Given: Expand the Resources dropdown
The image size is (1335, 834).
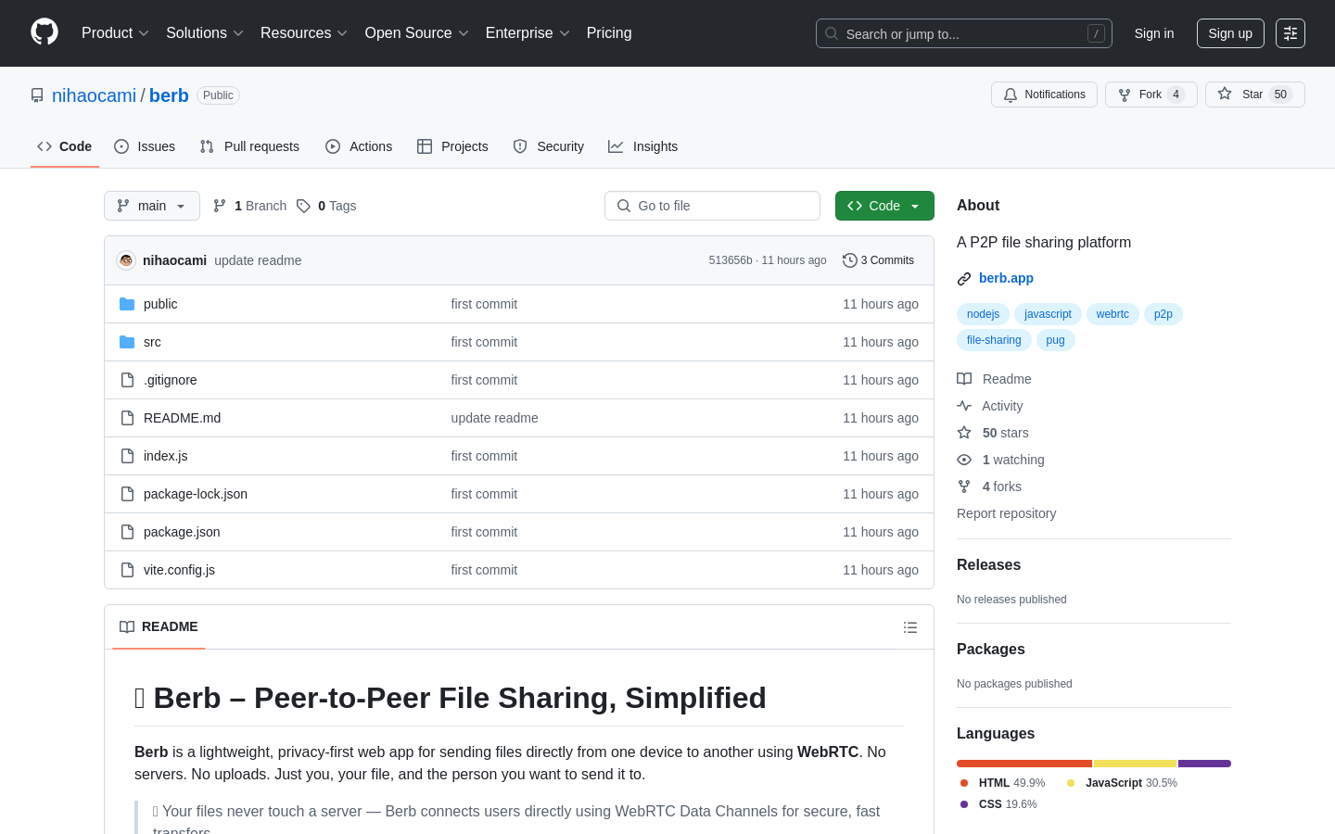Looking at the screenshot, I should (x=304, y=33).
